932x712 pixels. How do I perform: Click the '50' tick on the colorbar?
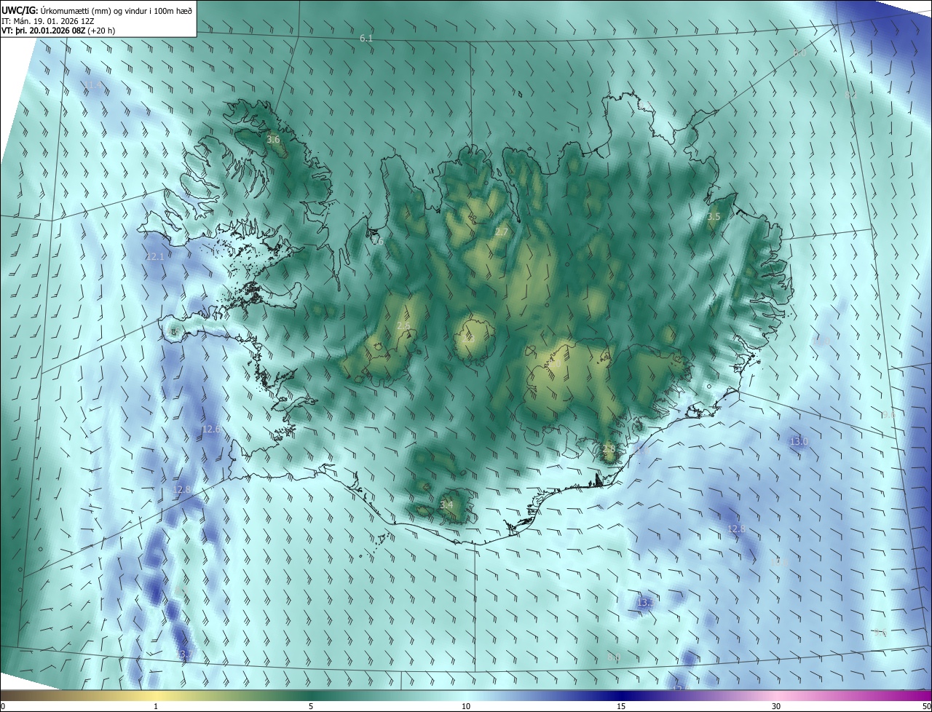[x=926, y=706]
